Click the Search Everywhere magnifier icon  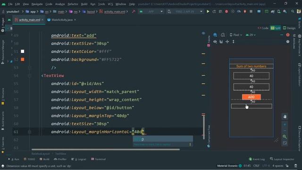[293, 11]
